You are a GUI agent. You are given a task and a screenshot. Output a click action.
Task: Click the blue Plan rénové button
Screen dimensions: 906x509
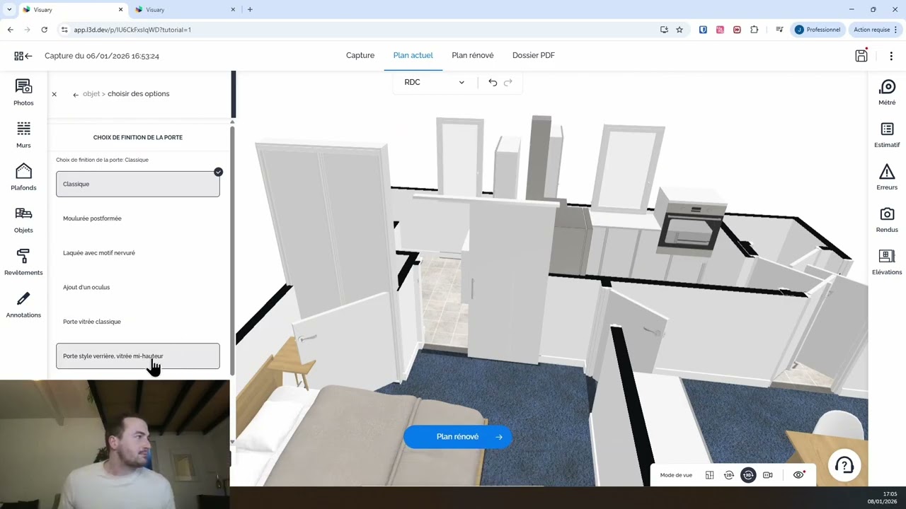pyautogui.click(x=457, y=437)
